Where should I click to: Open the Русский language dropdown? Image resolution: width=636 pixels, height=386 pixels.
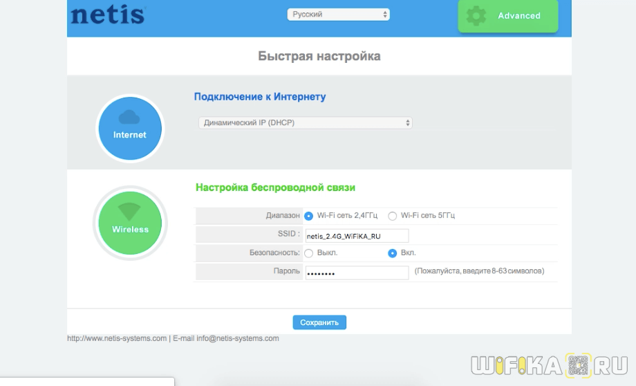338,15
